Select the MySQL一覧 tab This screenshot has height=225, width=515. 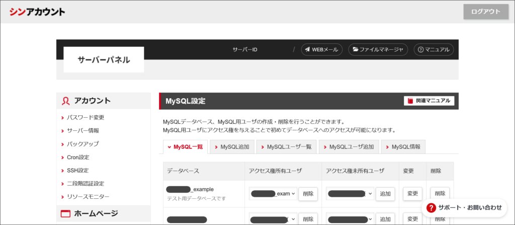tap(185, 147)
